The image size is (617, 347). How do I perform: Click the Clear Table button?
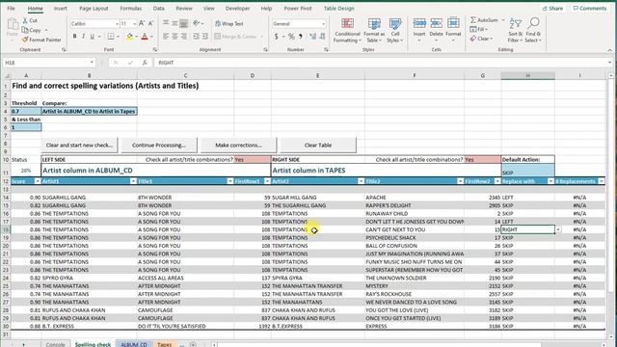[318, 146]
